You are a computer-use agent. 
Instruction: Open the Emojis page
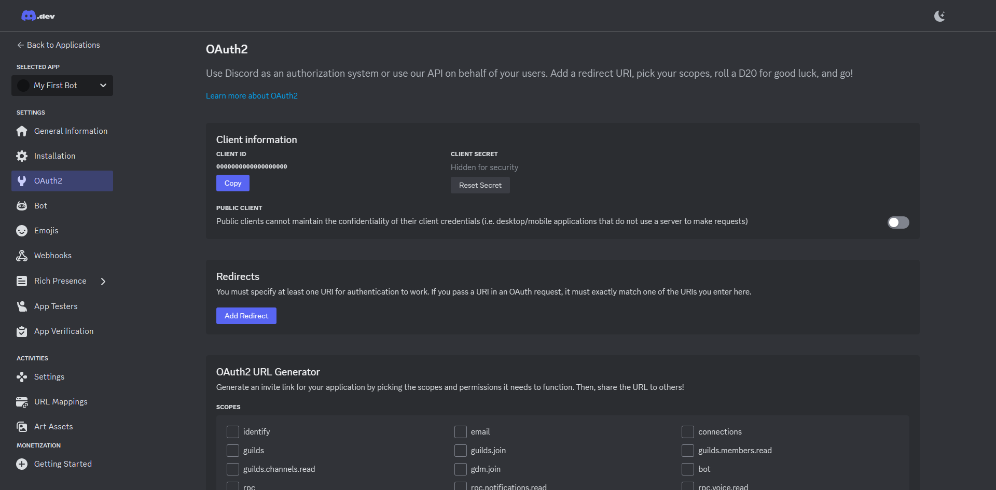[x=62, y=231]
